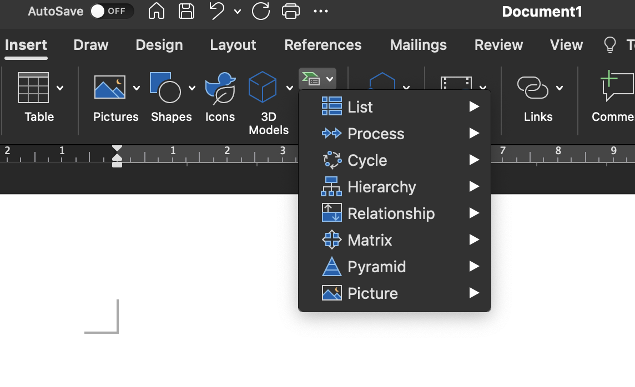Open the Mailings ribbon tab
The width and height of the screenshot is (635, 387).
click(x=418, y=45)
